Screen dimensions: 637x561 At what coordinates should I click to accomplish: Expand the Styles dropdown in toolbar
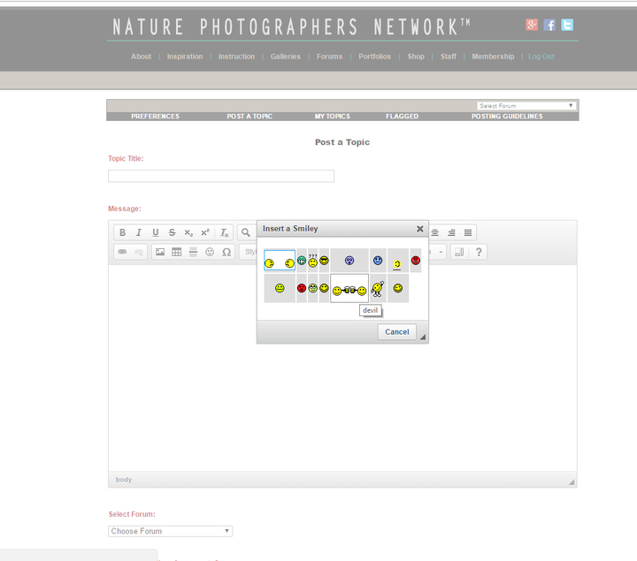click(249, 252)
